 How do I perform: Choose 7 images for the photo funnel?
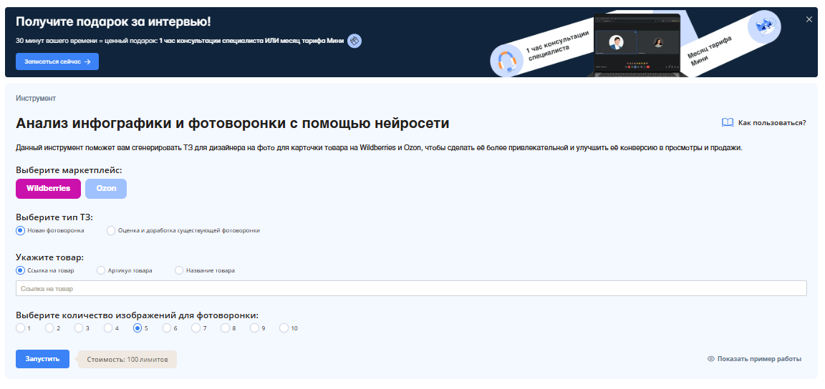click(196, 328)
